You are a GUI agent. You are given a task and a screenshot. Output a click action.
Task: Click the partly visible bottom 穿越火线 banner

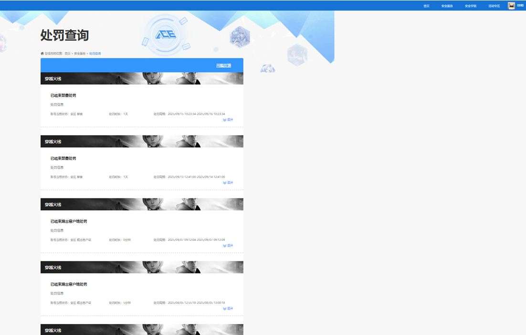(x=142, y=330)
